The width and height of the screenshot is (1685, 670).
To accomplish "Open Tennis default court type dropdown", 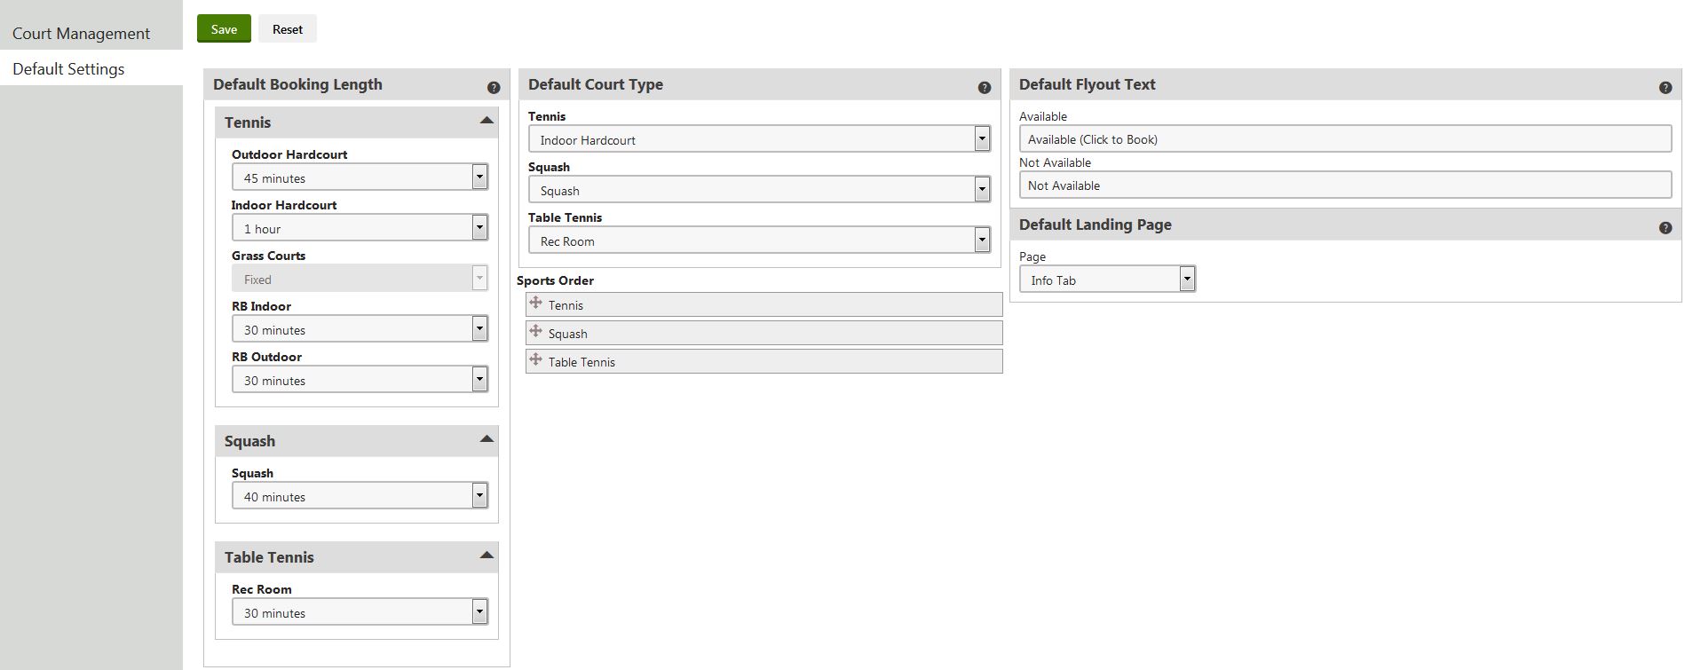I will coord(981,139).
